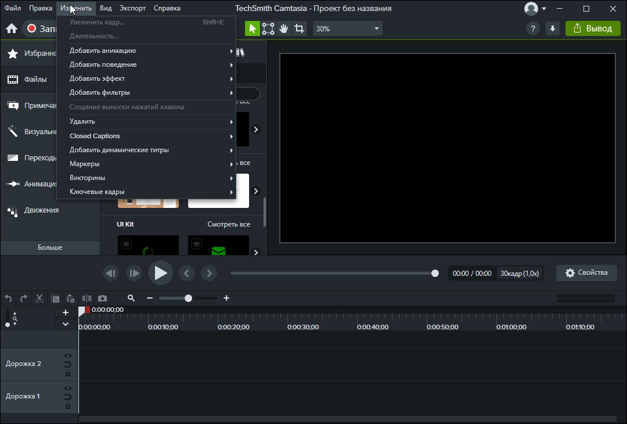Click Смотреть все next to UI Kit
The height and width of the screenshot is (424, 627).
tap(229, 224)
